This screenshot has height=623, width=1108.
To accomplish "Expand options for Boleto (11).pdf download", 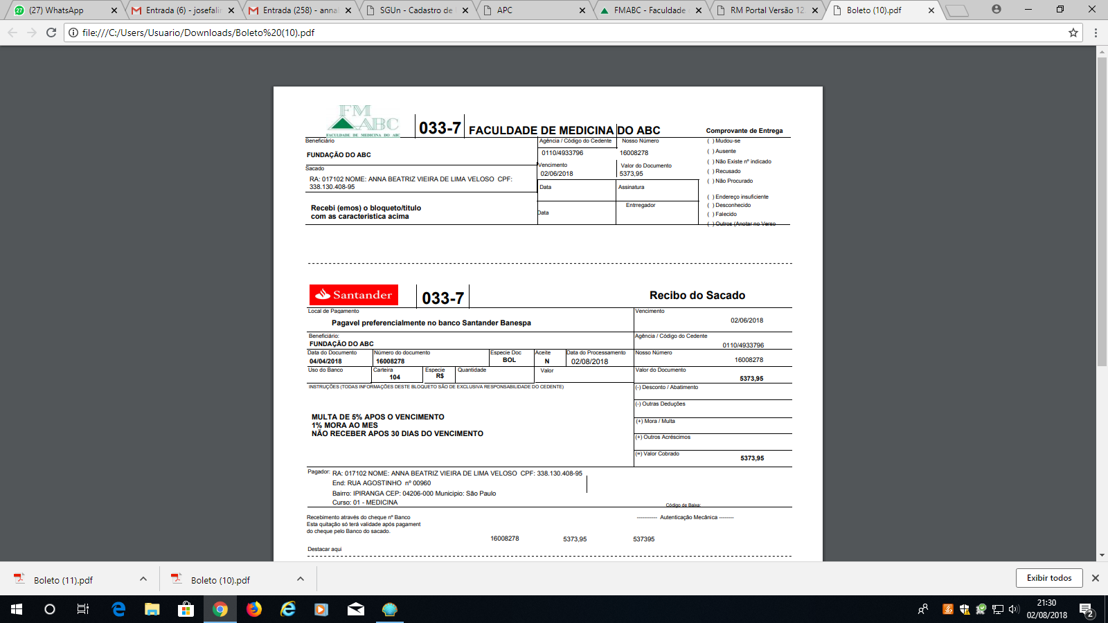I will click(143, 579).
